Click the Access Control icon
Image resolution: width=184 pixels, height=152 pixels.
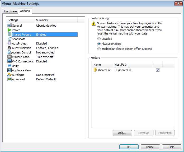pyautogui.click(x=10, y=52)
